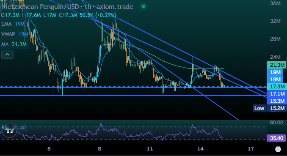Click the 35.40 RSI value label

coord(276,138)
